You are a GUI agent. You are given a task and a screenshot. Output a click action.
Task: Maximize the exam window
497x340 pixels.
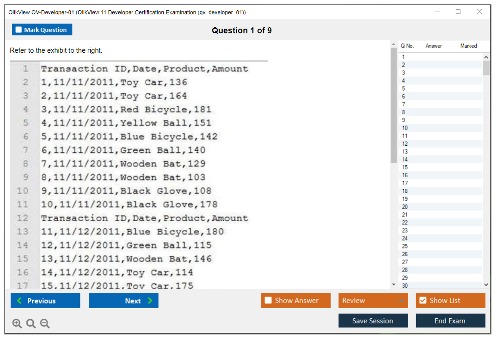click(458, 12)
